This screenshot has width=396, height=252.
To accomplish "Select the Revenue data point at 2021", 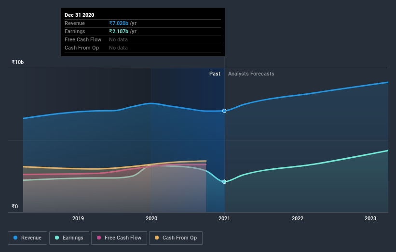I will coord(224,111).
